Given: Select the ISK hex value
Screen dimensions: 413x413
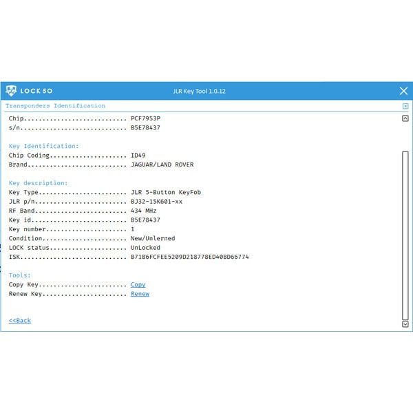Looking at the screenshot, I should point(189,257).
